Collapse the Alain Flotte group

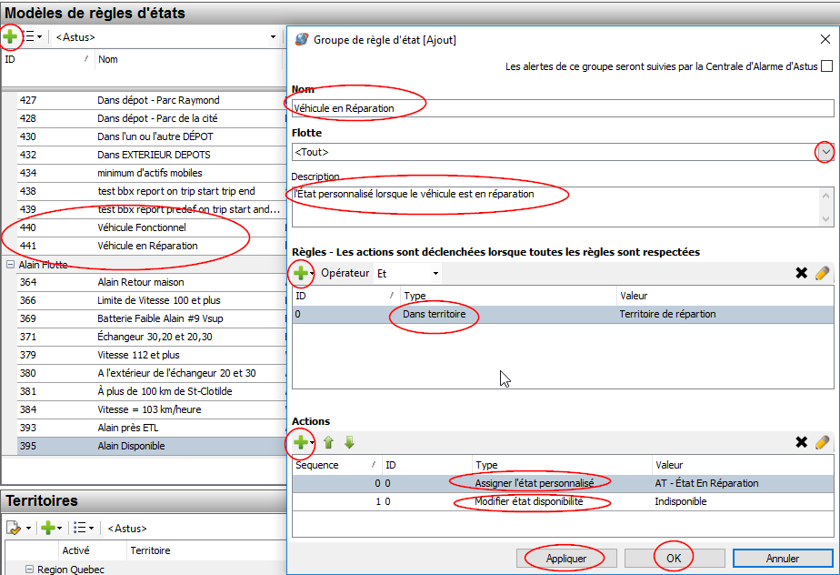point(10,265)
